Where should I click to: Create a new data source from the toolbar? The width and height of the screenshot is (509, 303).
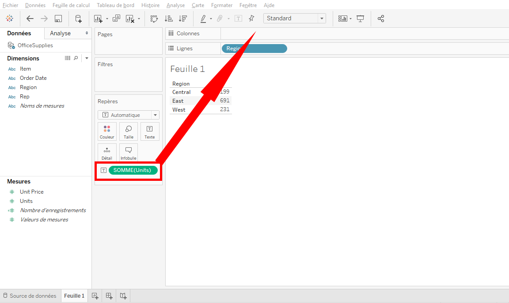(x=78, y=18)
